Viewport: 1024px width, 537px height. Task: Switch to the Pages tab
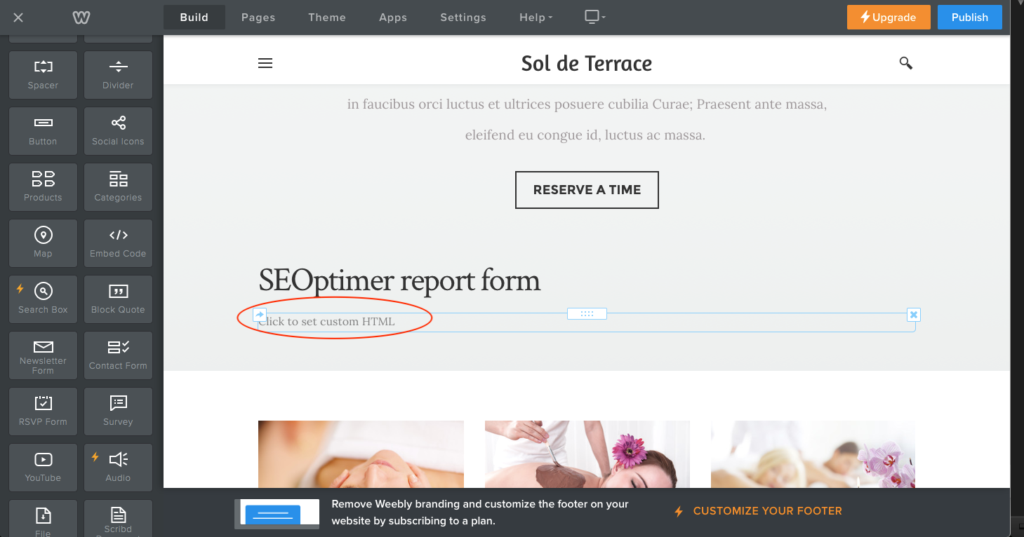(258, 18)
